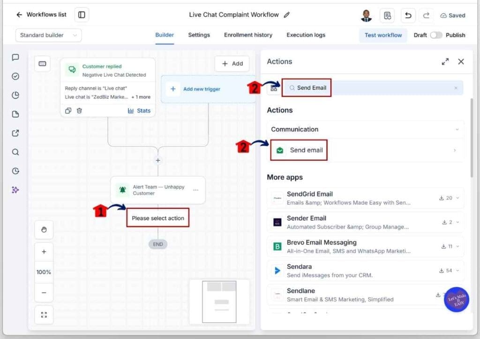Open the external link sidebar icon
Image resolution: width=480 pixels, height=339 pixels.
point(15,133)
